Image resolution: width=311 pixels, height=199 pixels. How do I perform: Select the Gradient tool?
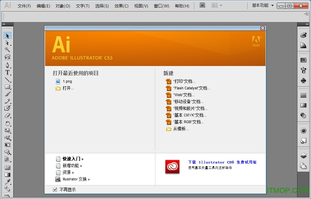[7, 175]
